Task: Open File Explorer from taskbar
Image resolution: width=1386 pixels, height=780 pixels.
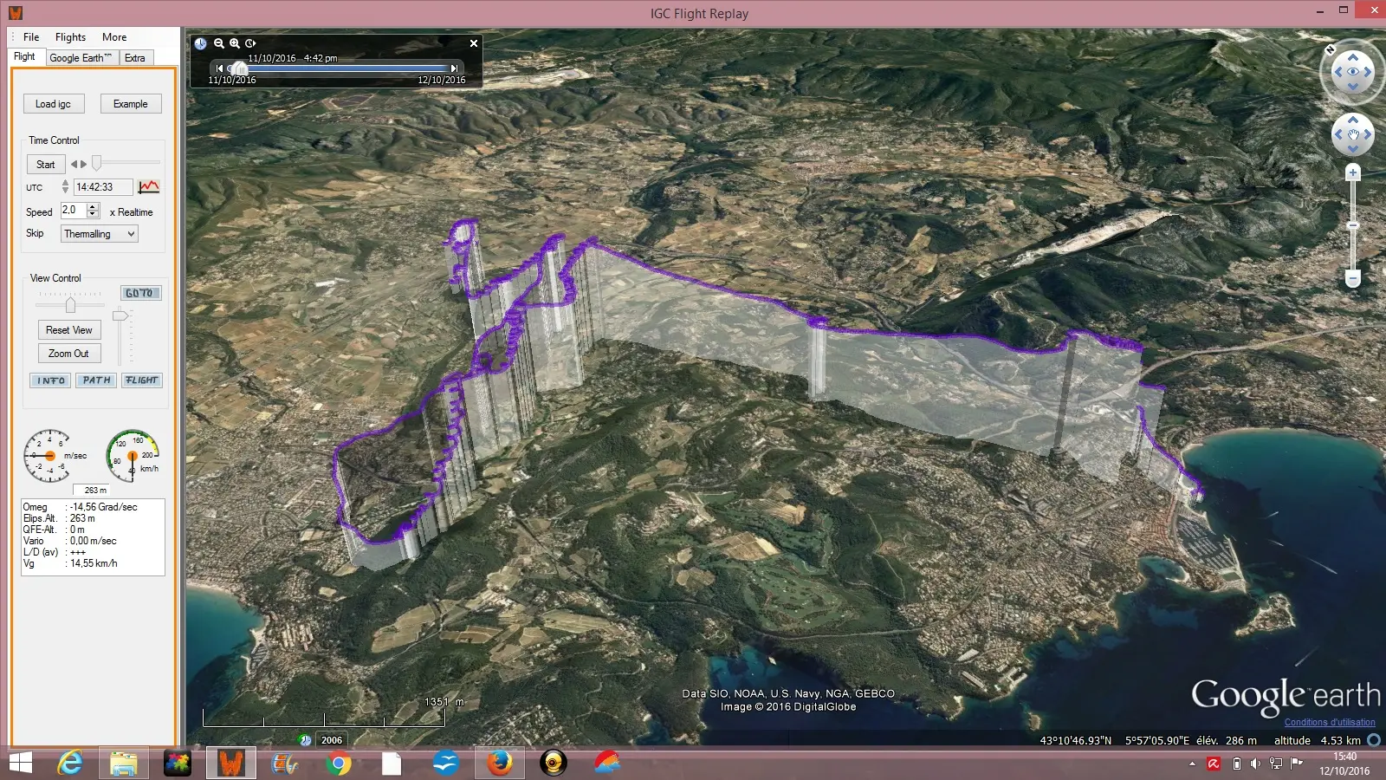Action: [x=124, y=763]
